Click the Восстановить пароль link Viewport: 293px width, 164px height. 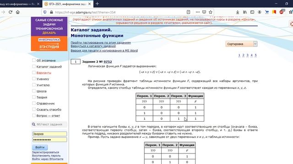46,155
